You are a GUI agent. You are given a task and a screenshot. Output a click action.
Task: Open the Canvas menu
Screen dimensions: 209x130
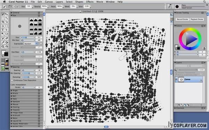click(49, 2)
